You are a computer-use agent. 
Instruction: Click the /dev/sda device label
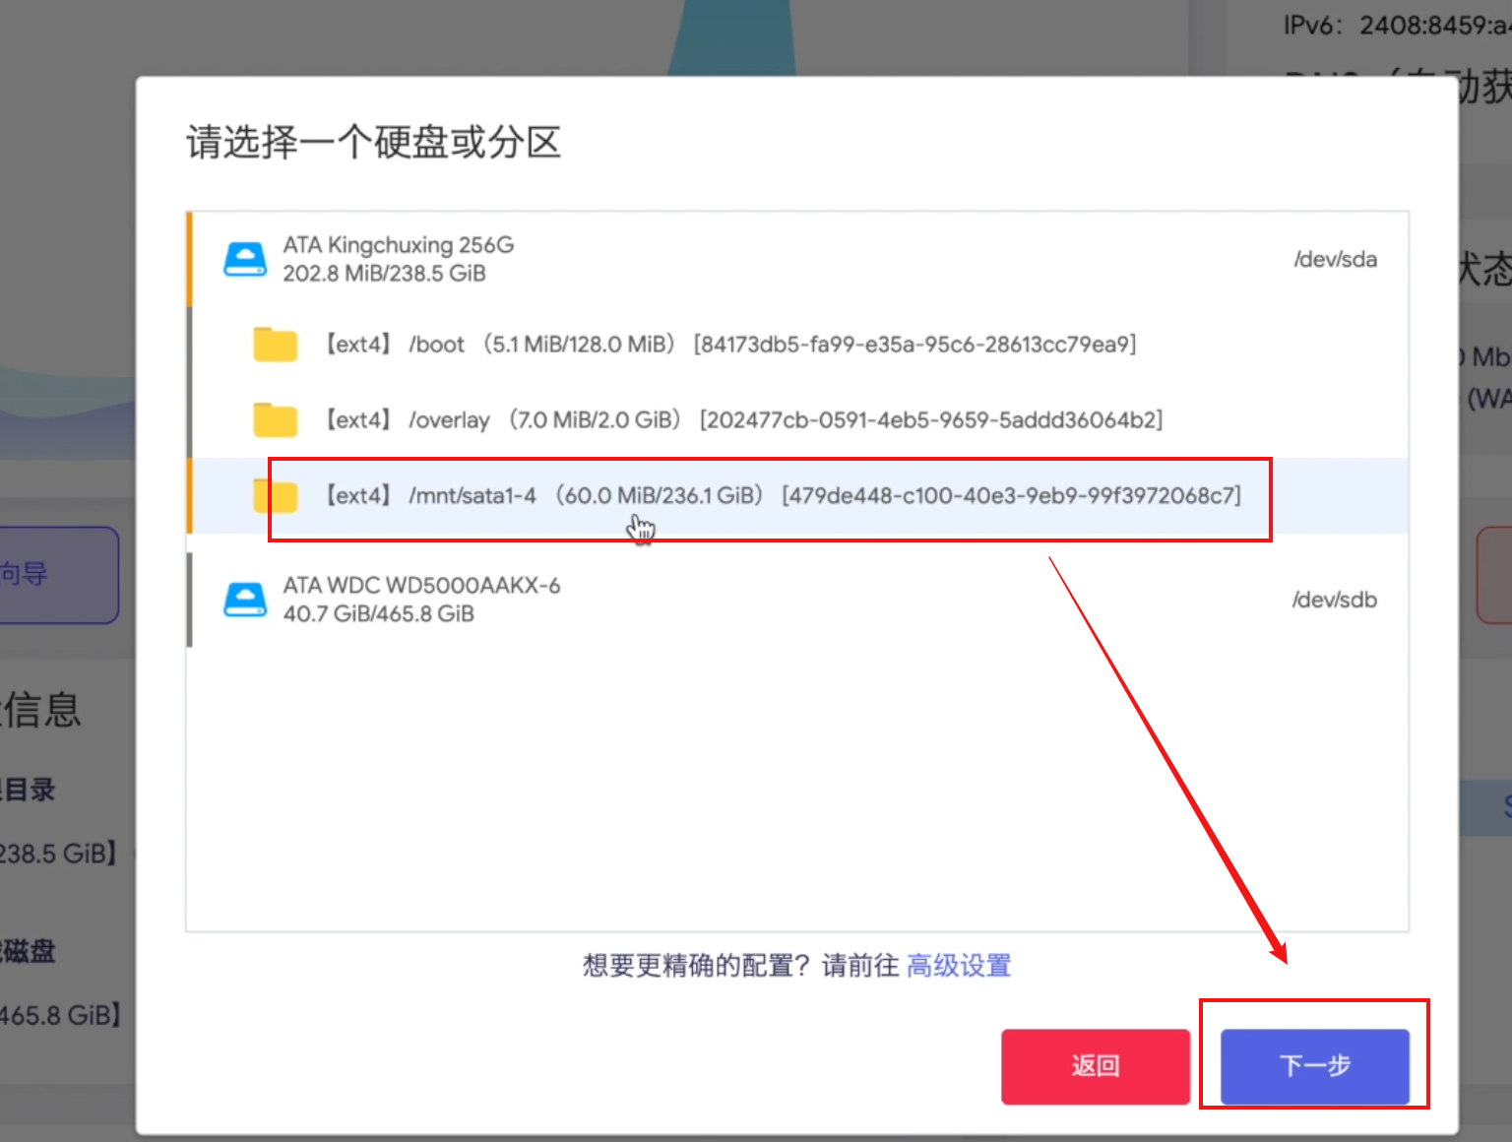(x=1335, y=258)
